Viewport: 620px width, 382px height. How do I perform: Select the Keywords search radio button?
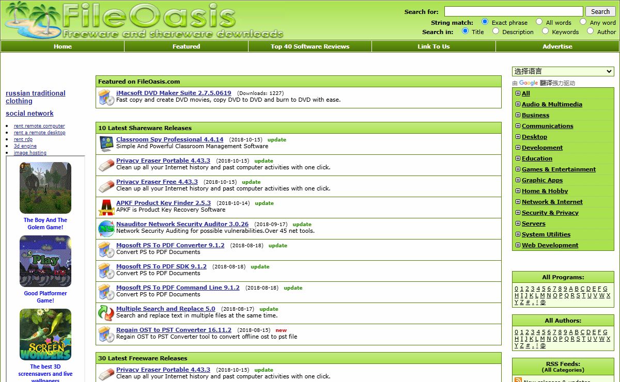coord(546,31)
